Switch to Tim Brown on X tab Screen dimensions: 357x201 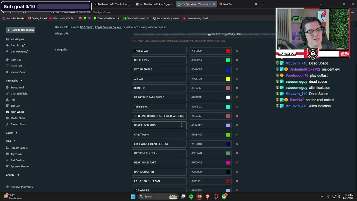(x=113, y=4)
